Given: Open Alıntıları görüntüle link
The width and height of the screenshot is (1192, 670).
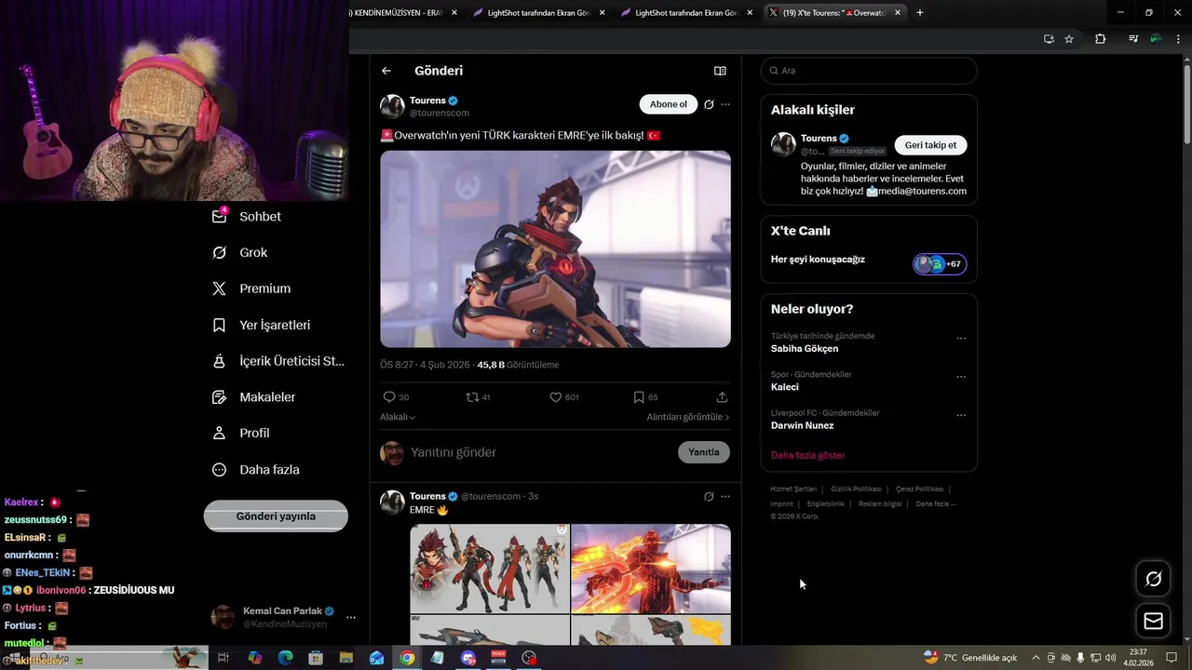Looking at the screenshot, I should click(688, 417).
